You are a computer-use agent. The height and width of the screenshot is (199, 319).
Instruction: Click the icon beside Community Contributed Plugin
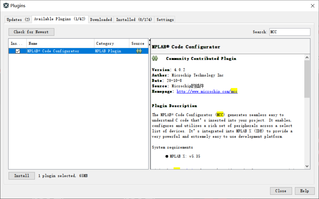click(155, 59)
